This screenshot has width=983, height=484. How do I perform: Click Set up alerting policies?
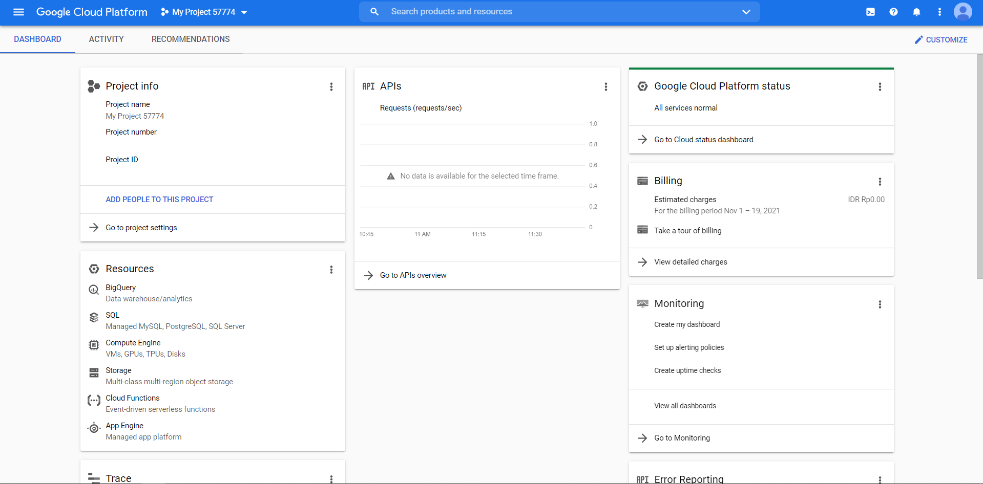point(689,347)
